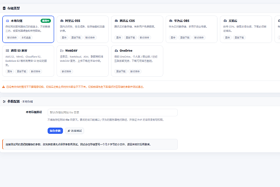This screenshot has height=187, width=280.
Task: Click the 本地存储路径 field label
Action: click(x=34, y=112)
